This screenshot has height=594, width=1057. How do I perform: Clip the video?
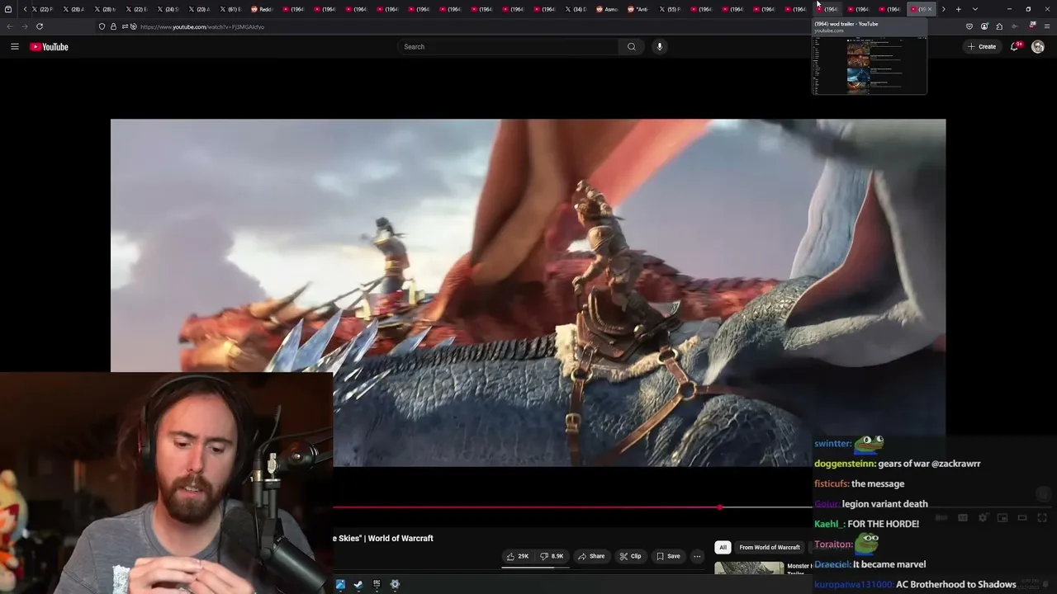point(631,556)
